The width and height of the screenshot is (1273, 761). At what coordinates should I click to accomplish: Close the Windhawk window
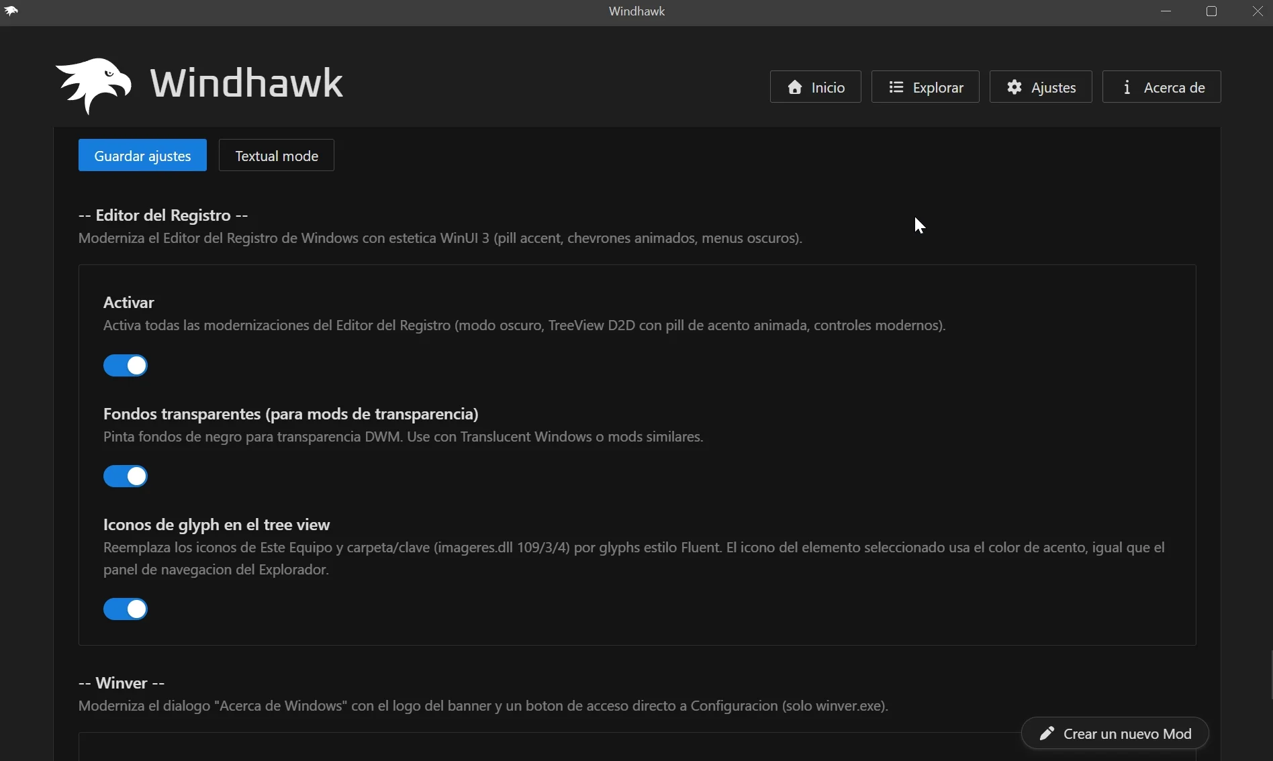pyautogui.click(x=1257, y=12)
